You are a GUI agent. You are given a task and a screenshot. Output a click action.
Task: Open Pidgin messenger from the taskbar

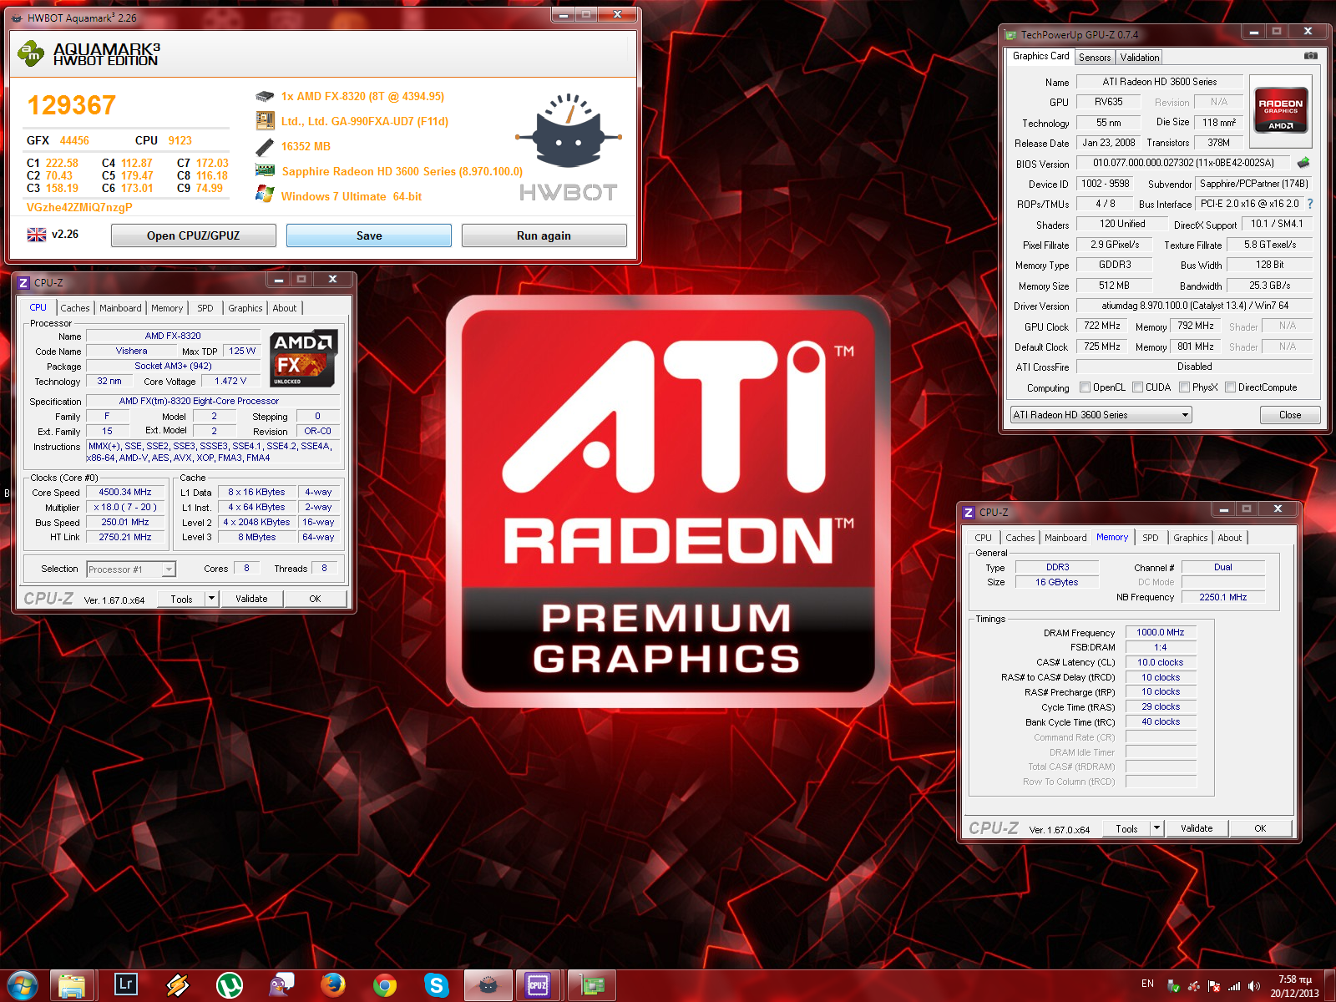tap(281, 986)
